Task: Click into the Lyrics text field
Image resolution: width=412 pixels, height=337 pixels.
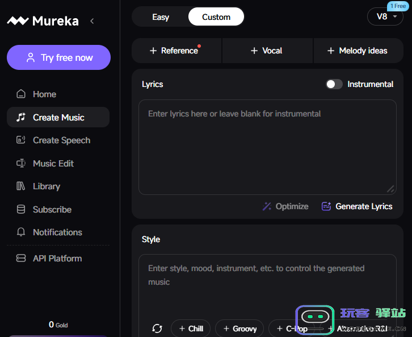Action: pos(267,148)
